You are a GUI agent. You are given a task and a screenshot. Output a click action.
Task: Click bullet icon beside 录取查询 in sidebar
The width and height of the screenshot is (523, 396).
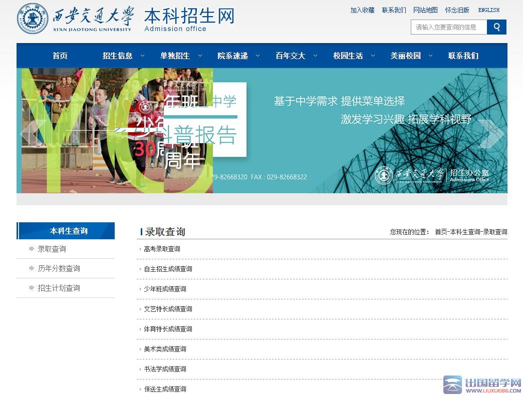pos(32,249)
